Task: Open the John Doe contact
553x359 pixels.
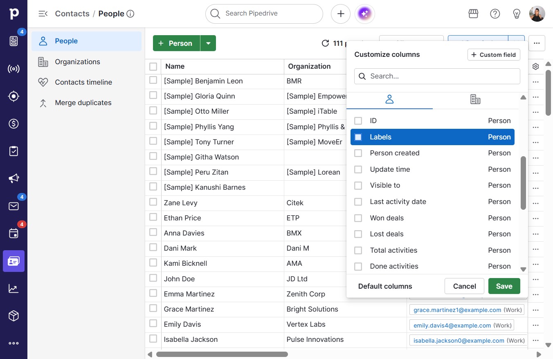Action: 179,279
